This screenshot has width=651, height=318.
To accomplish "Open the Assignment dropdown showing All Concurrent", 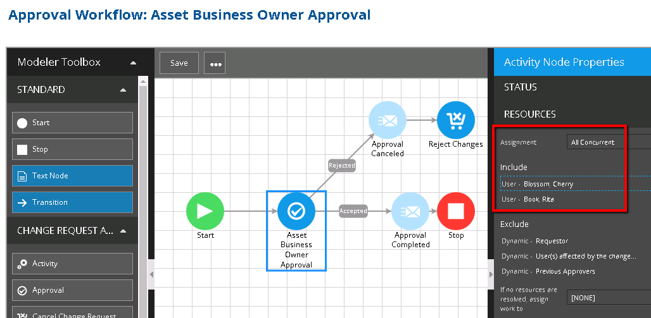I will pyautogui.click(x=608, y=142).
